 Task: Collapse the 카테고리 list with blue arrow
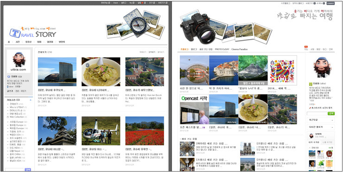(x=31, y=100)
